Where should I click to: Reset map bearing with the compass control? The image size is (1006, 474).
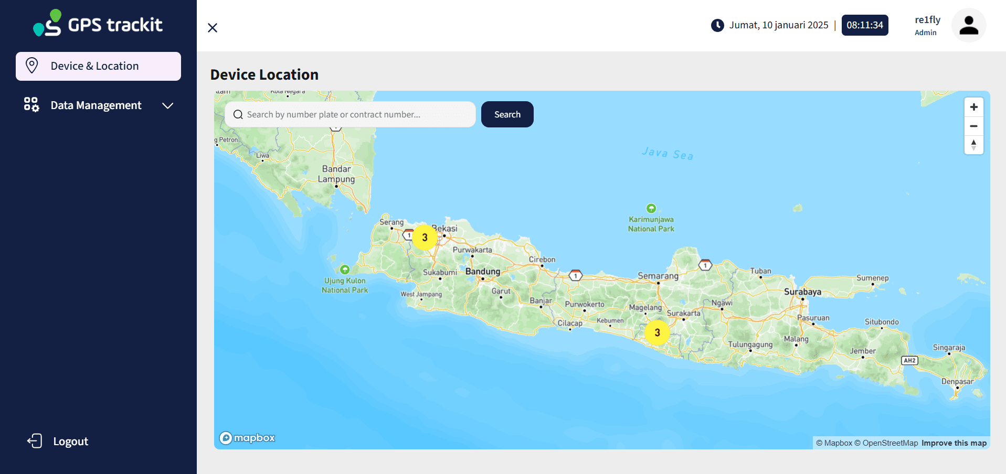(x=973, y=145)
